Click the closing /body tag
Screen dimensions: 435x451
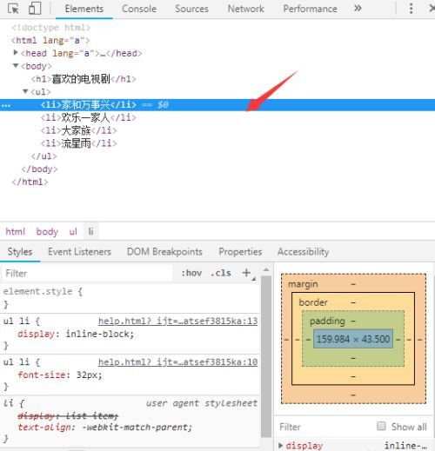point(39,169)
